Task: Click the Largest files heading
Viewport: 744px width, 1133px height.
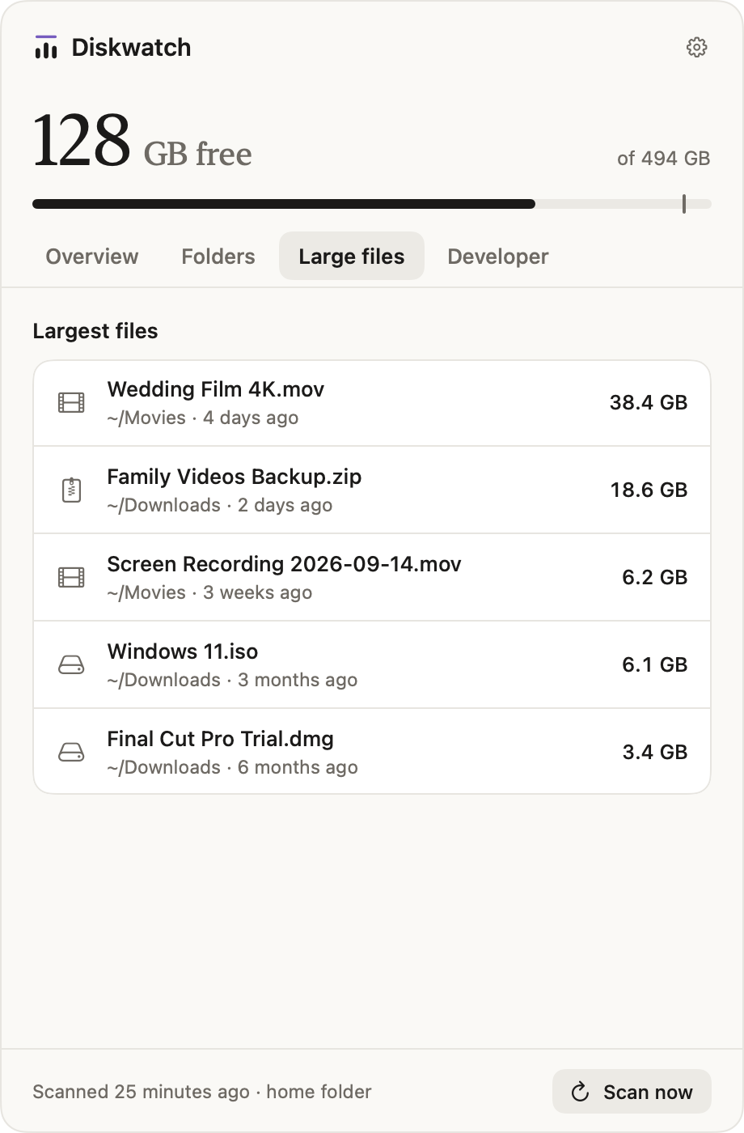Action: click(x=95, y=331)
